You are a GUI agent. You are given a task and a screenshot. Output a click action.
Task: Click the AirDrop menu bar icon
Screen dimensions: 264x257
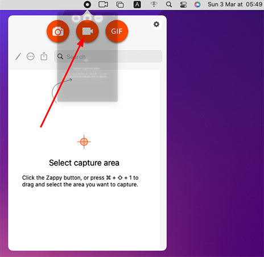point(154,4)
